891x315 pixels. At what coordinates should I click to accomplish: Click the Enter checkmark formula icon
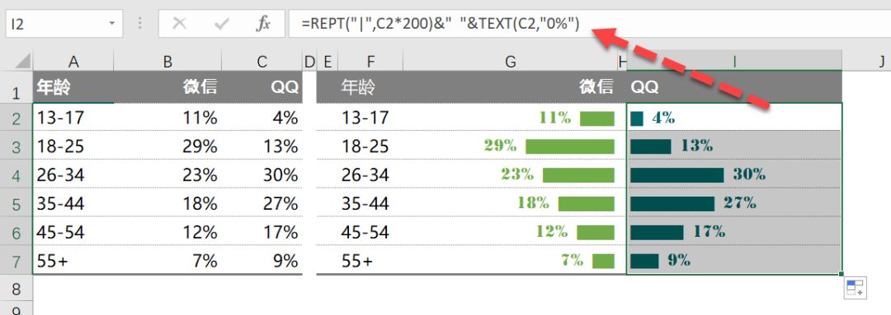coord(221,25)
